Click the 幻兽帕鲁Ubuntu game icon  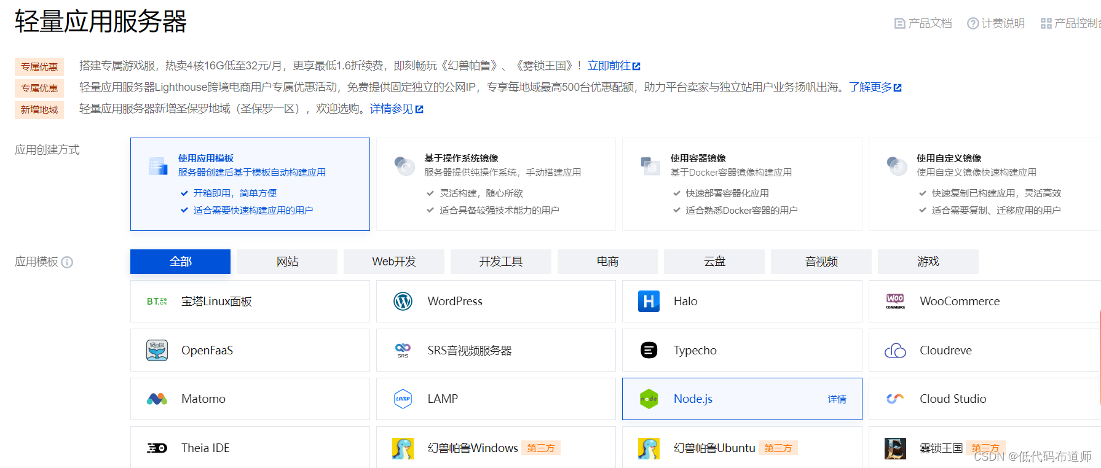tap(649, 448)
